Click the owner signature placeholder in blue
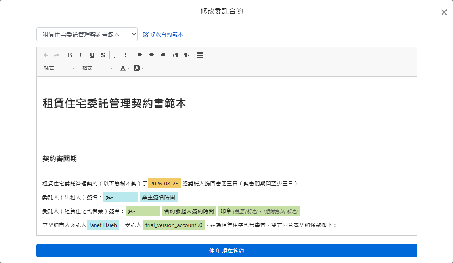This screenshot has width=453, height=263. 120,197
